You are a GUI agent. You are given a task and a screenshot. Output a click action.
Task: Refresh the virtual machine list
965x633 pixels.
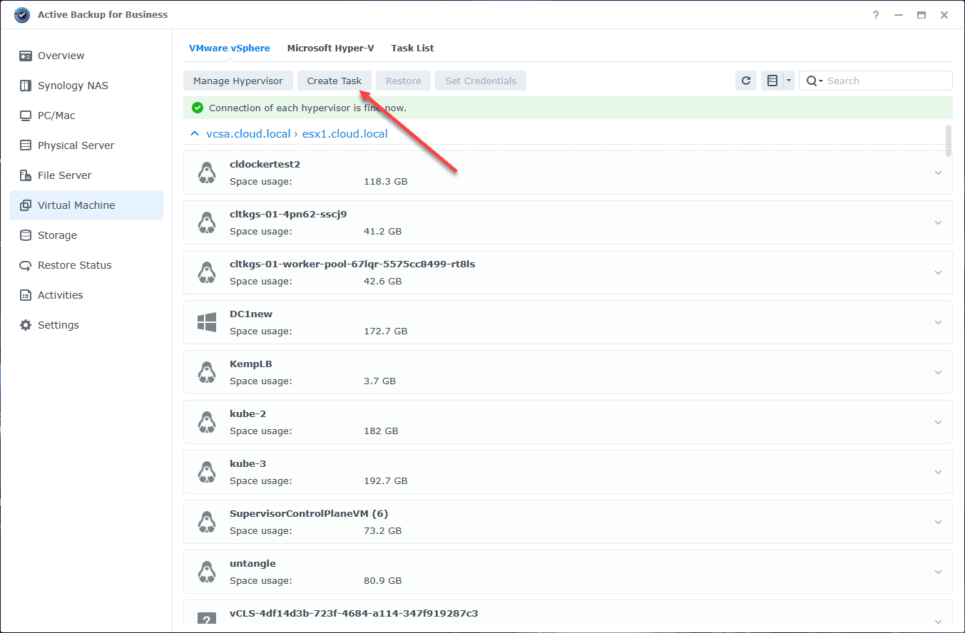click(x=746, y=81)
